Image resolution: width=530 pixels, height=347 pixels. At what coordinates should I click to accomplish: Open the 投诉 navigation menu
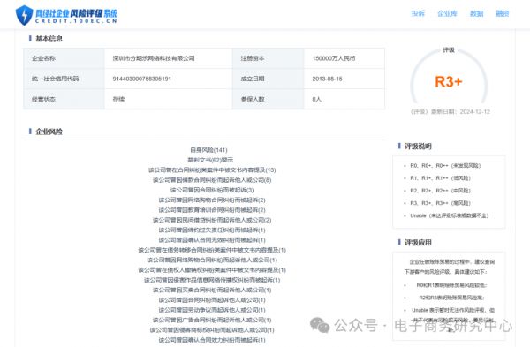[x=418, y=13]
